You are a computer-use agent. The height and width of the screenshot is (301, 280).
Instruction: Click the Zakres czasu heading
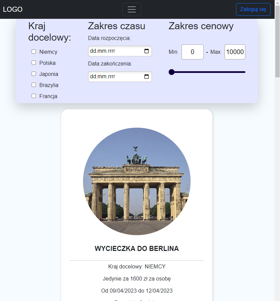(117, 26)
